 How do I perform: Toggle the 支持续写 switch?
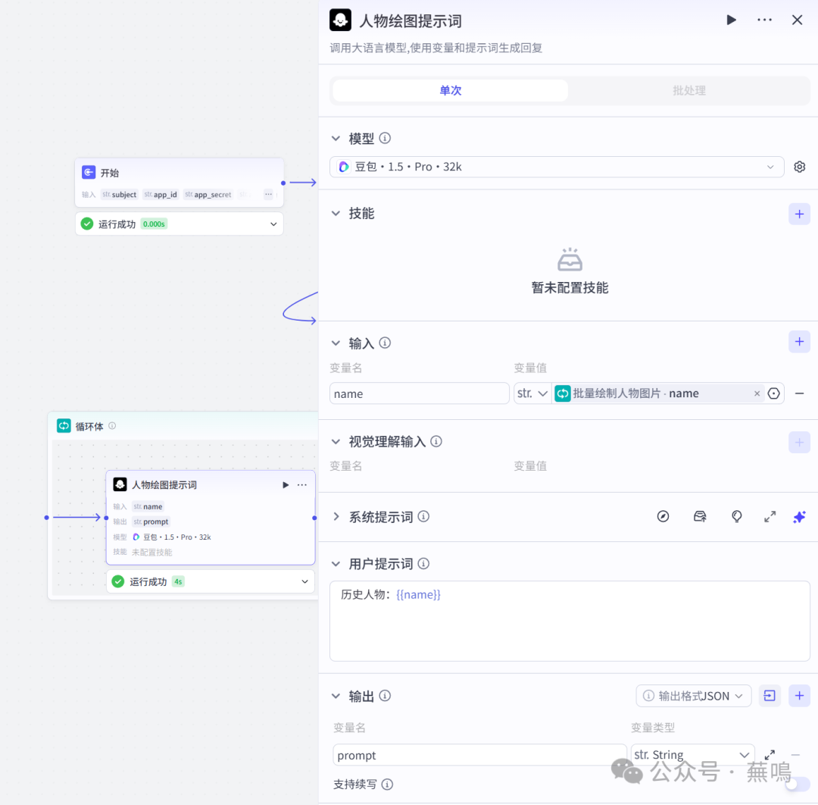pos(797,785)
